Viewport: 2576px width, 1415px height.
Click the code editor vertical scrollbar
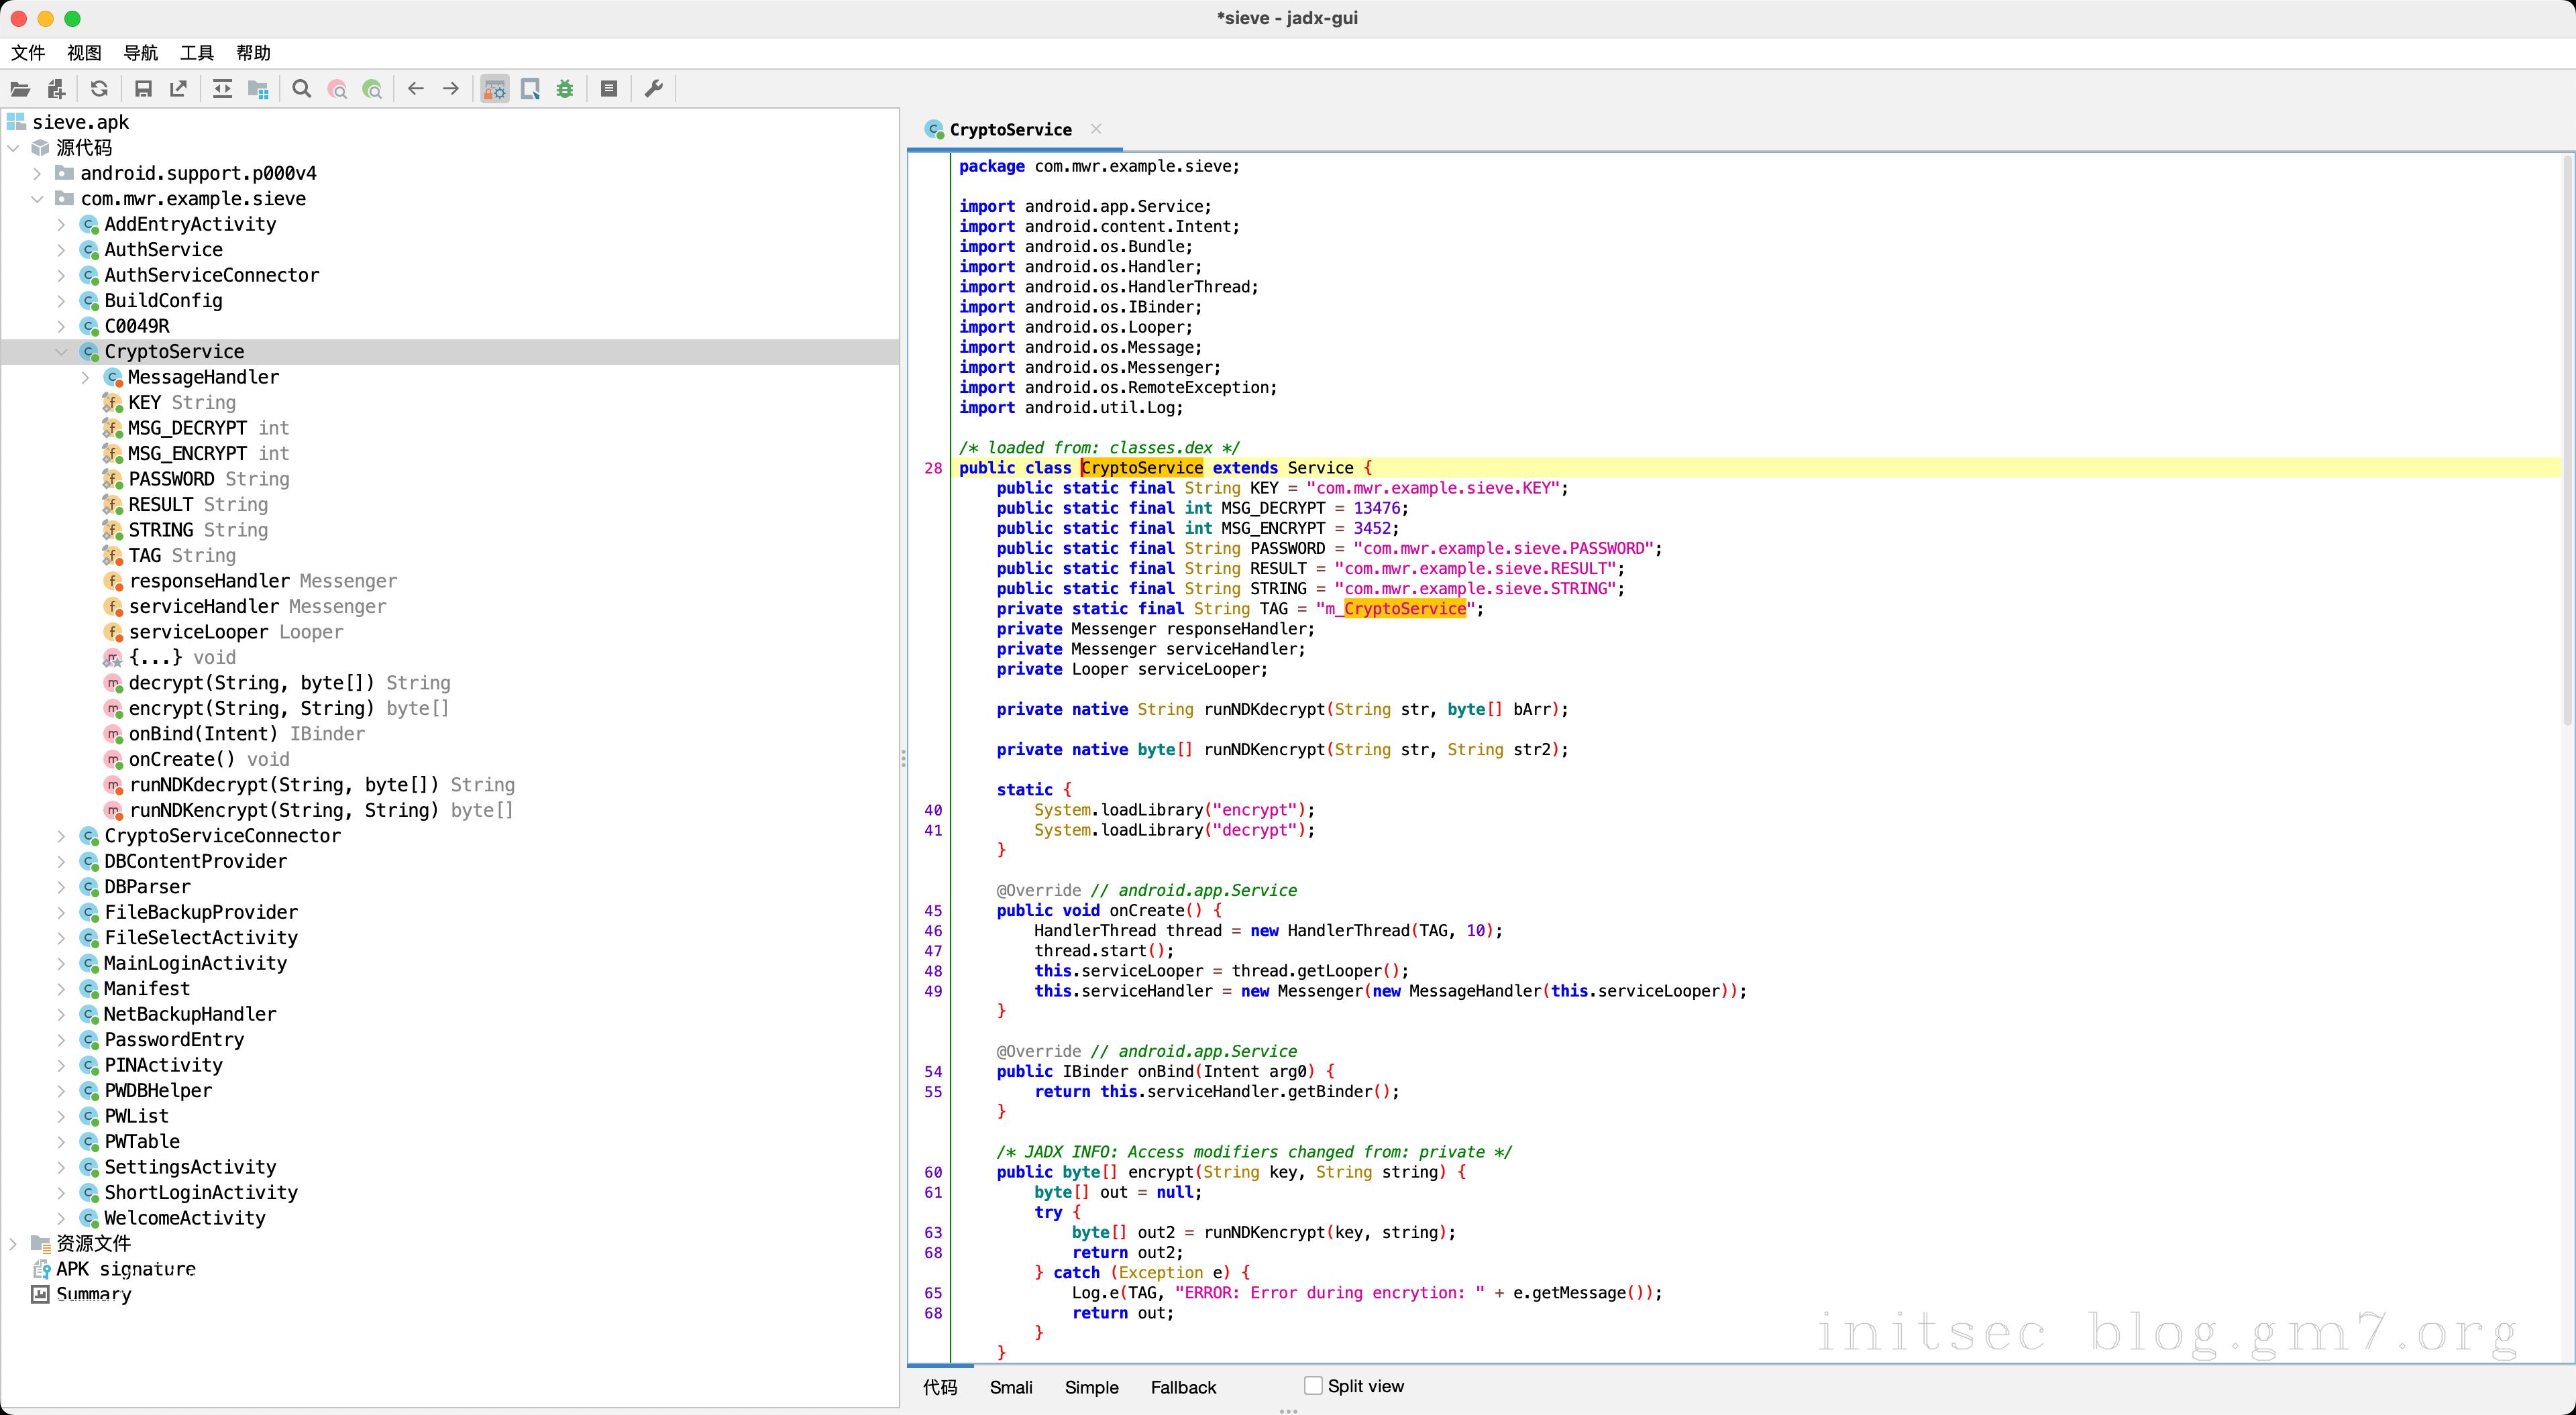click(2566, 440)
